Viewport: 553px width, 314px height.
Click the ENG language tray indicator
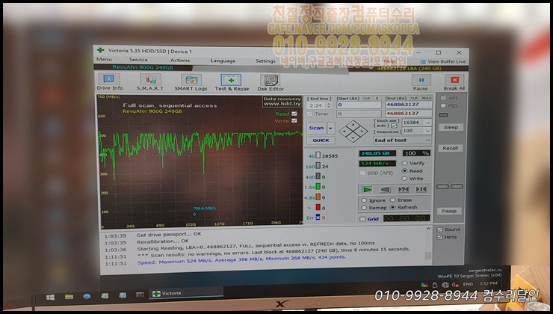[468, 284]
